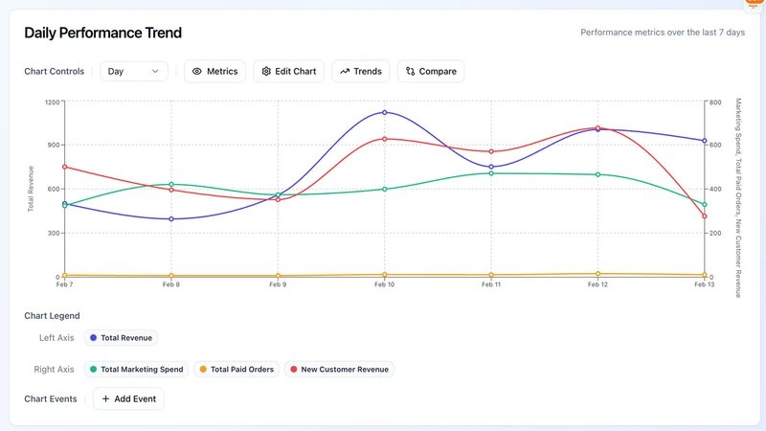Click the eye icon in Metrics button
The width and height of the screenshot is (766, 431).
(x=197, y=71)
